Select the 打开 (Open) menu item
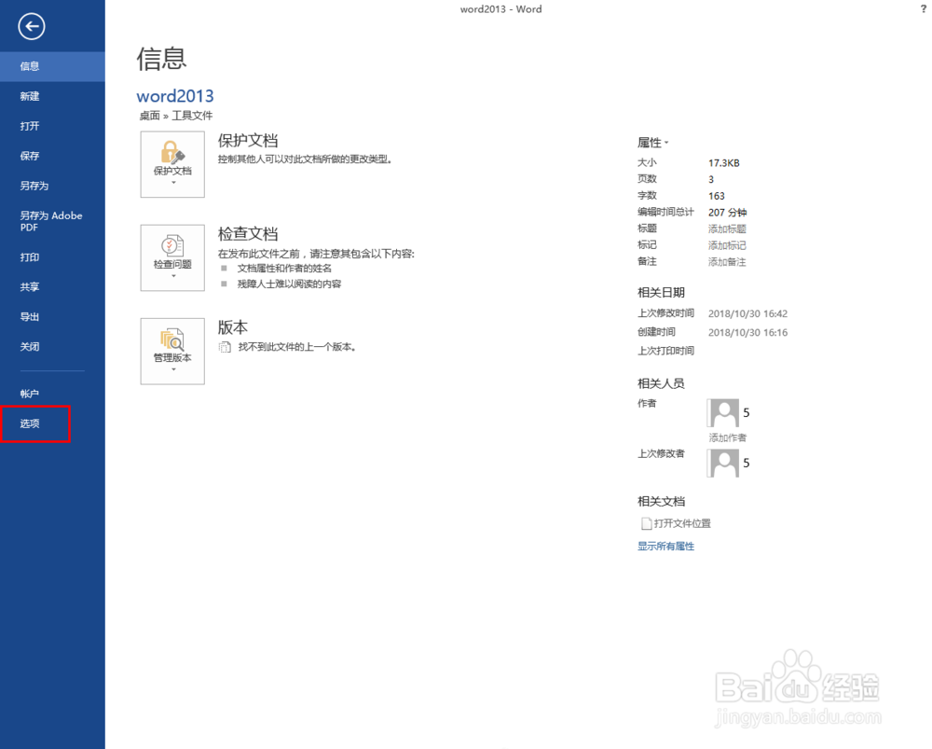The image size is (932, 749). 52,126
